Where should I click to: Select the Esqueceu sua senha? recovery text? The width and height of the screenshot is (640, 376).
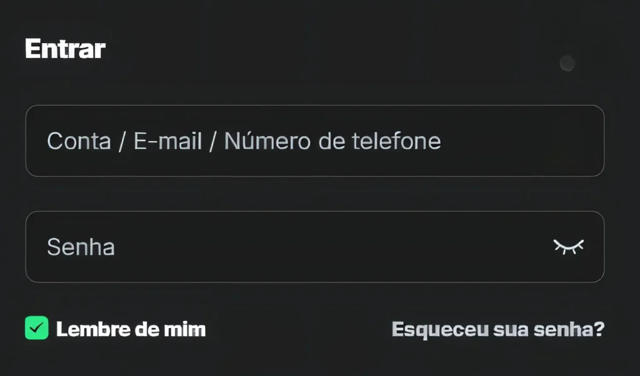click(x=498, y=330)
